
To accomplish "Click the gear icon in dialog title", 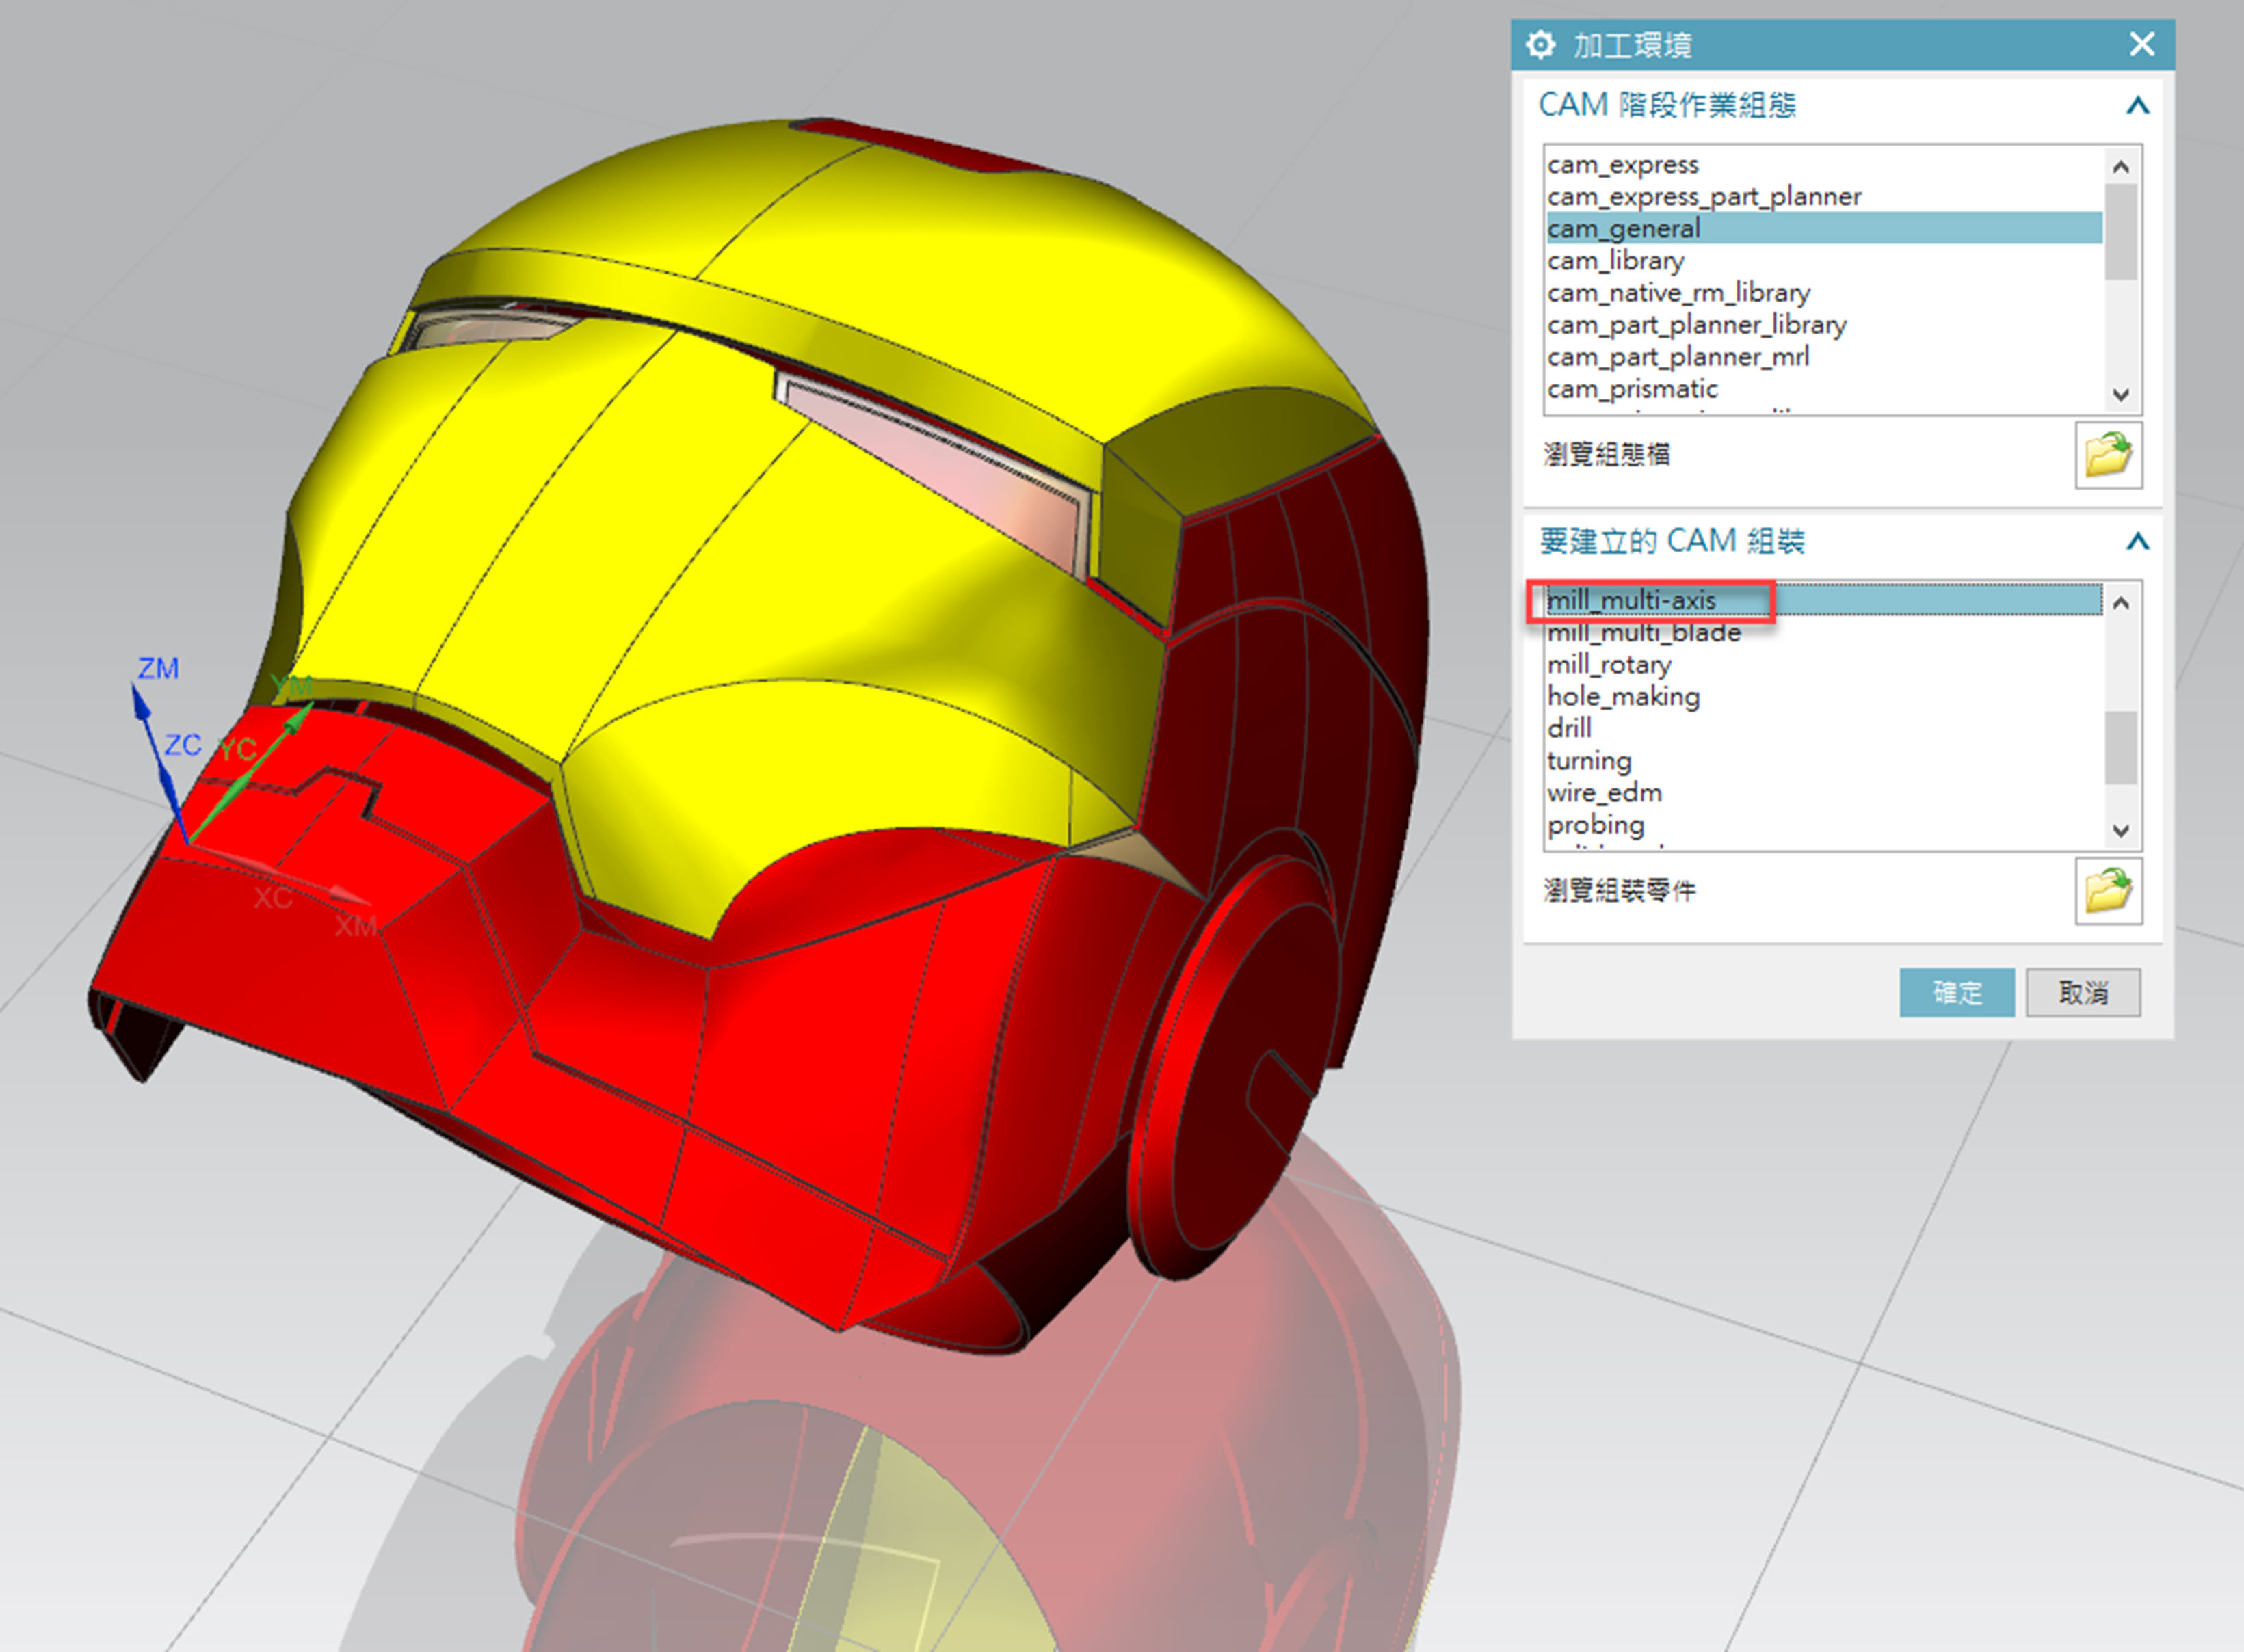I will click(x=1540, y=45).
